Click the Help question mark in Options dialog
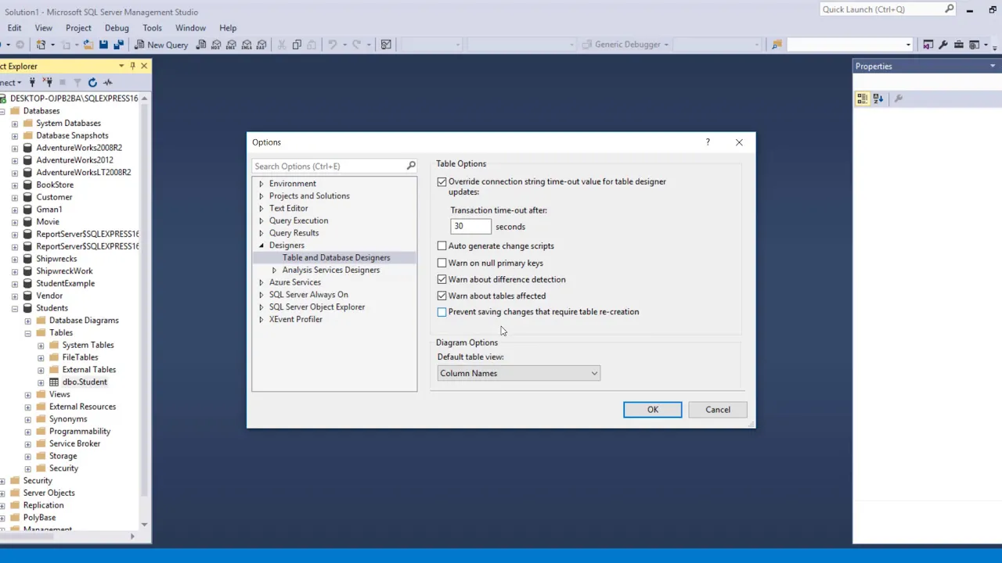Screen dimensions: 1002x563 (708, 142)
